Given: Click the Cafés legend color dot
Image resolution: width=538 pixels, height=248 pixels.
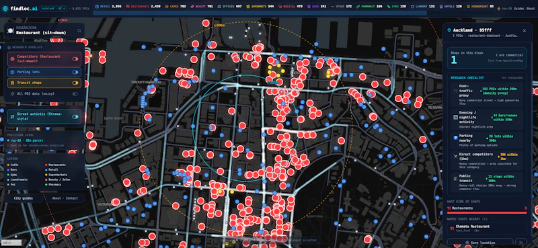Looking at the screenshot, I should coord(8,165).
